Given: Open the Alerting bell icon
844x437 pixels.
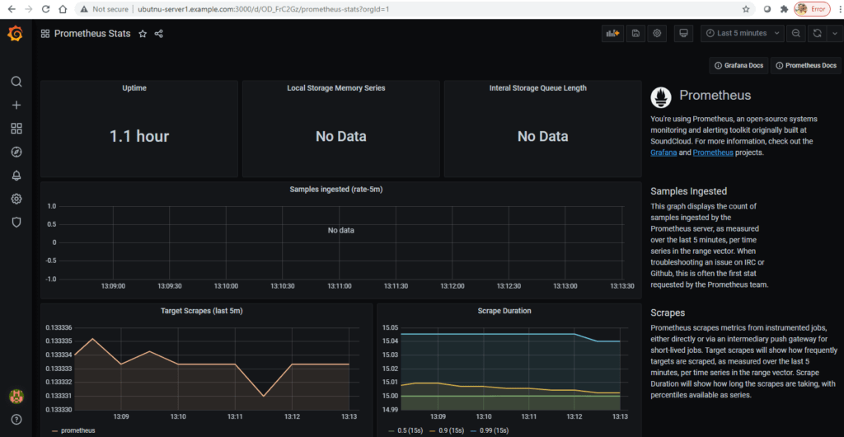Looking at the screenshot, I should pos(16,176).
